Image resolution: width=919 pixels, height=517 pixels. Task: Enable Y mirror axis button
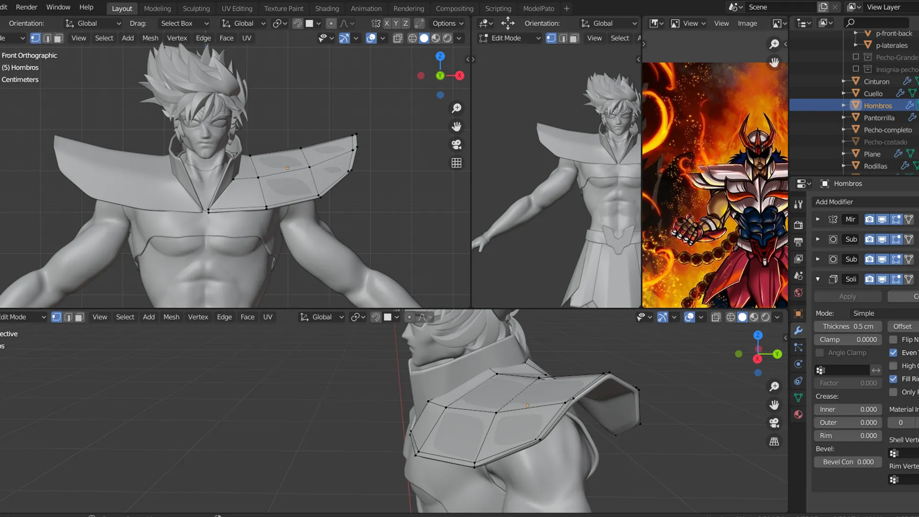[396, 23]
